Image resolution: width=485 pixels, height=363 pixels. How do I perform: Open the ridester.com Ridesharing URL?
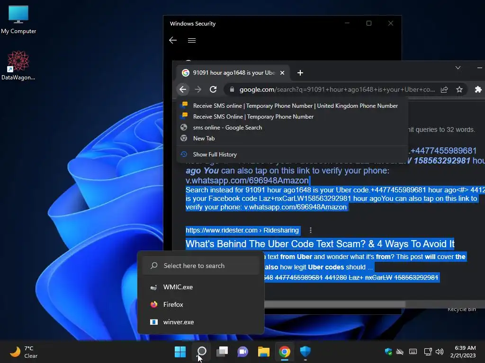click(242, 230)
